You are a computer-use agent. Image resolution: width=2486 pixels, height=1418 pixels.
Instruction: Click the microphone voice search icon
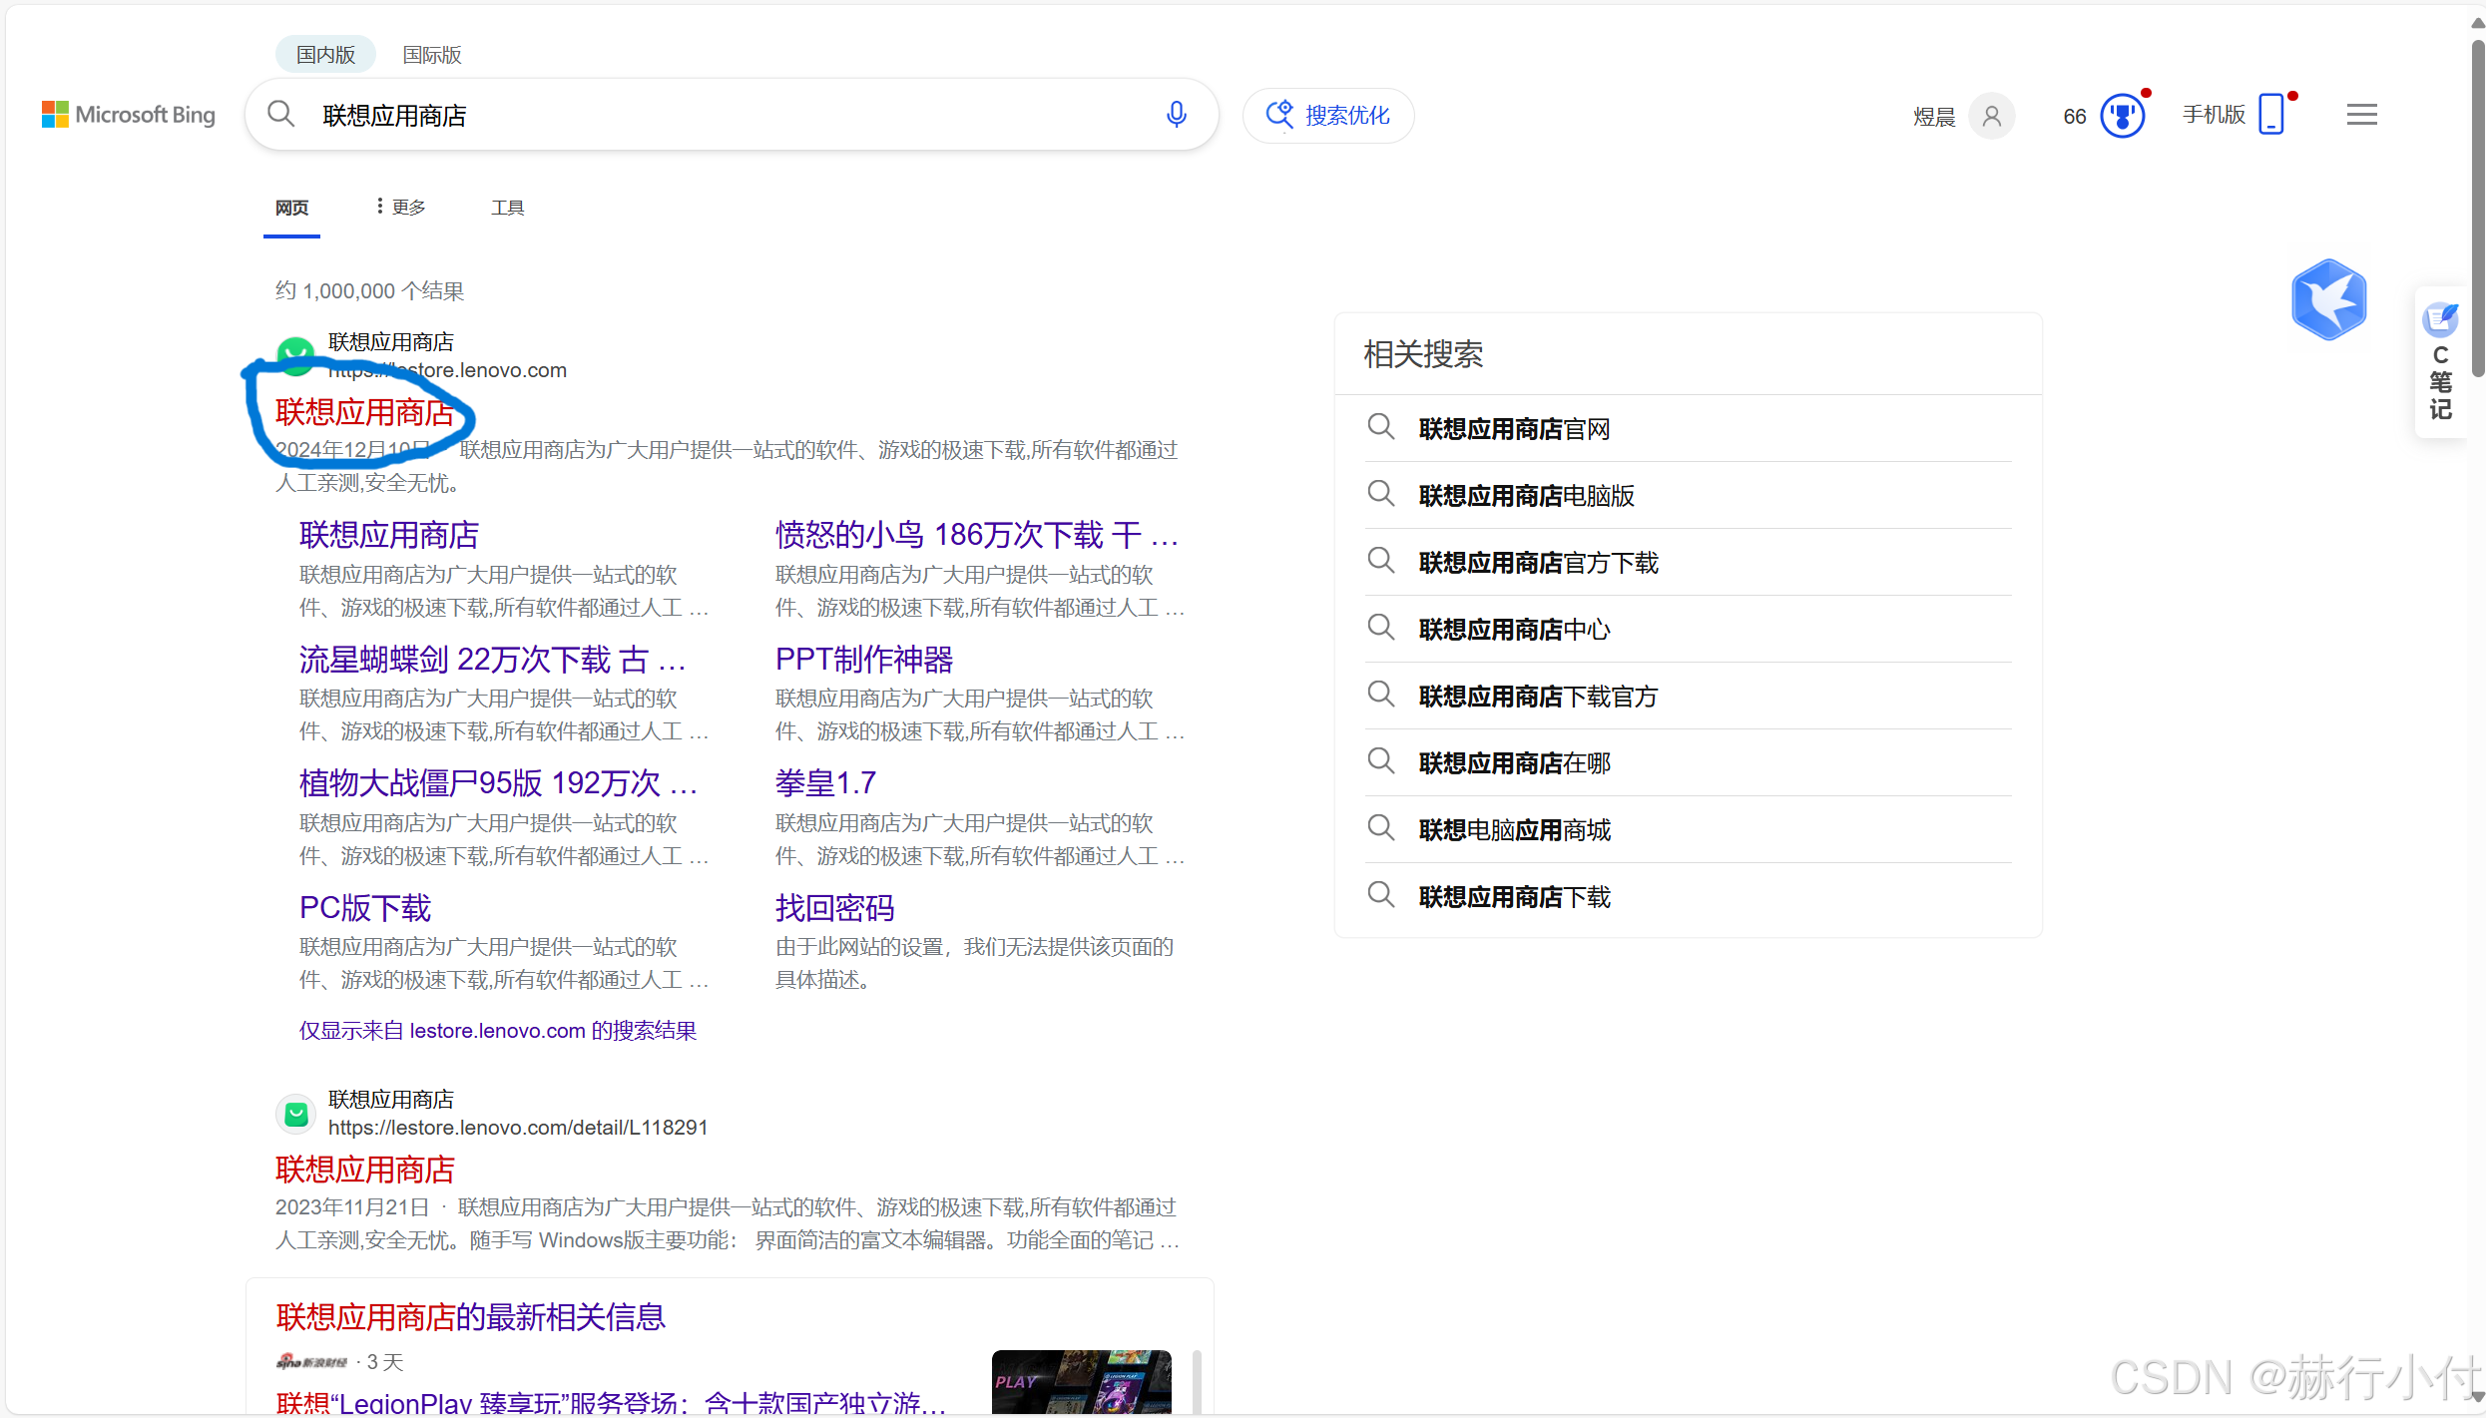1176,115
